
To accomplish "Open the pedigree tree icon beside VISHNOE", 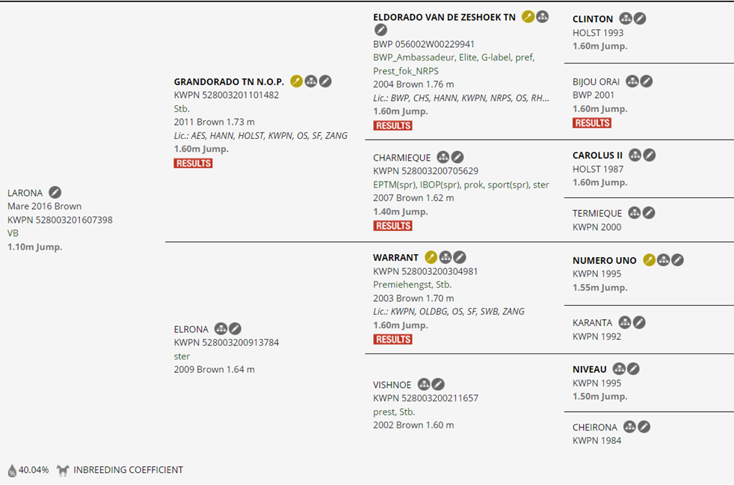I will [424, 385].
